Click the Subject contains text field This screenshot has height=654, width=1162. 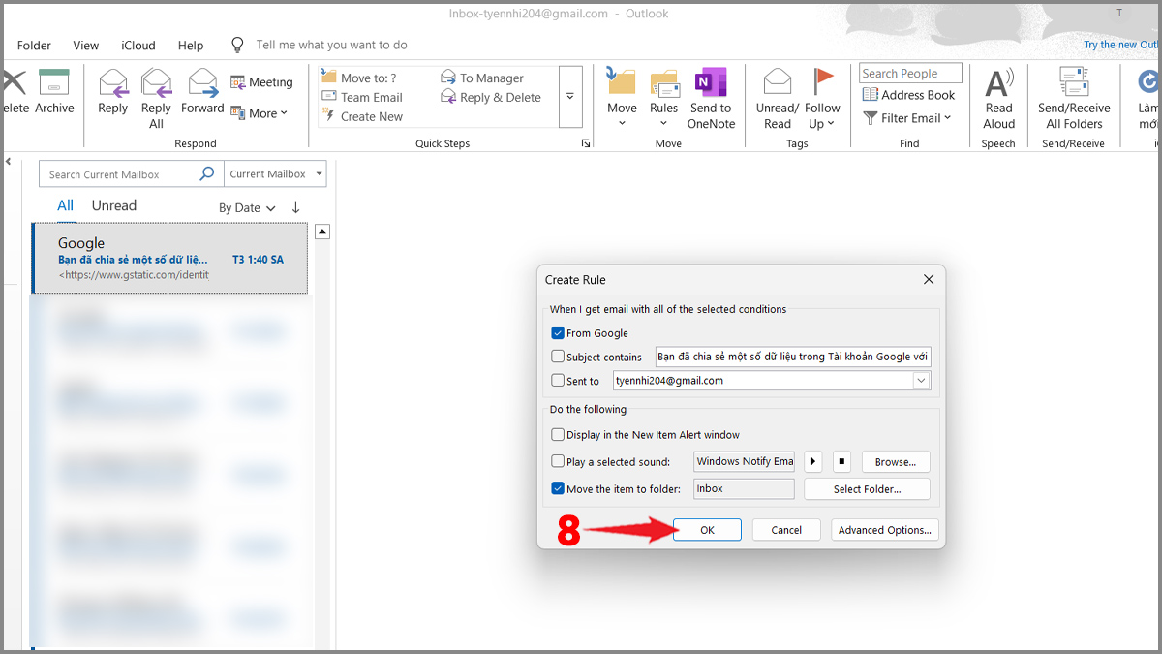tap(793, 357)
